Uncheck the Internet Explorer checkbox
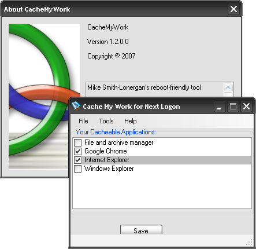 [78, 160]
